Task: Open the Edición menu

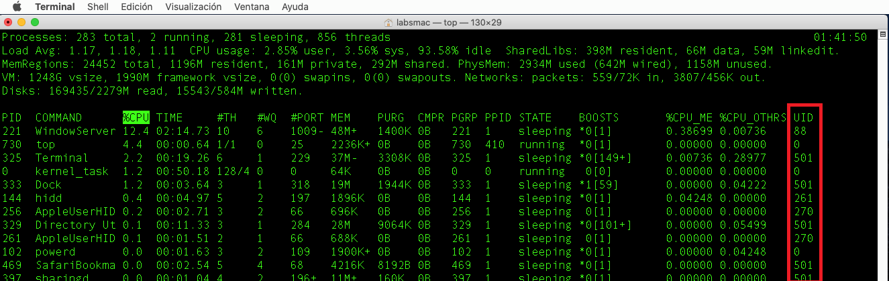Action: (136, 7)
